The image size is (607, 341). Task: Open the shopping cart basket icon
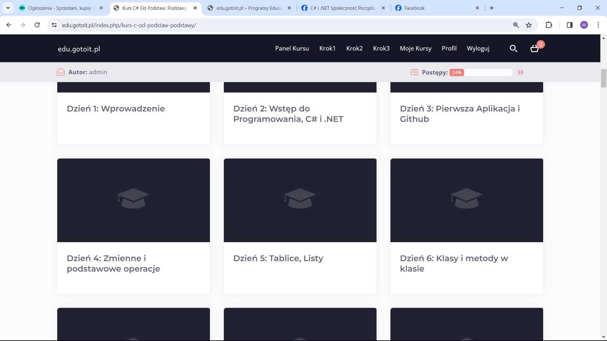click(x=534, y=49)
